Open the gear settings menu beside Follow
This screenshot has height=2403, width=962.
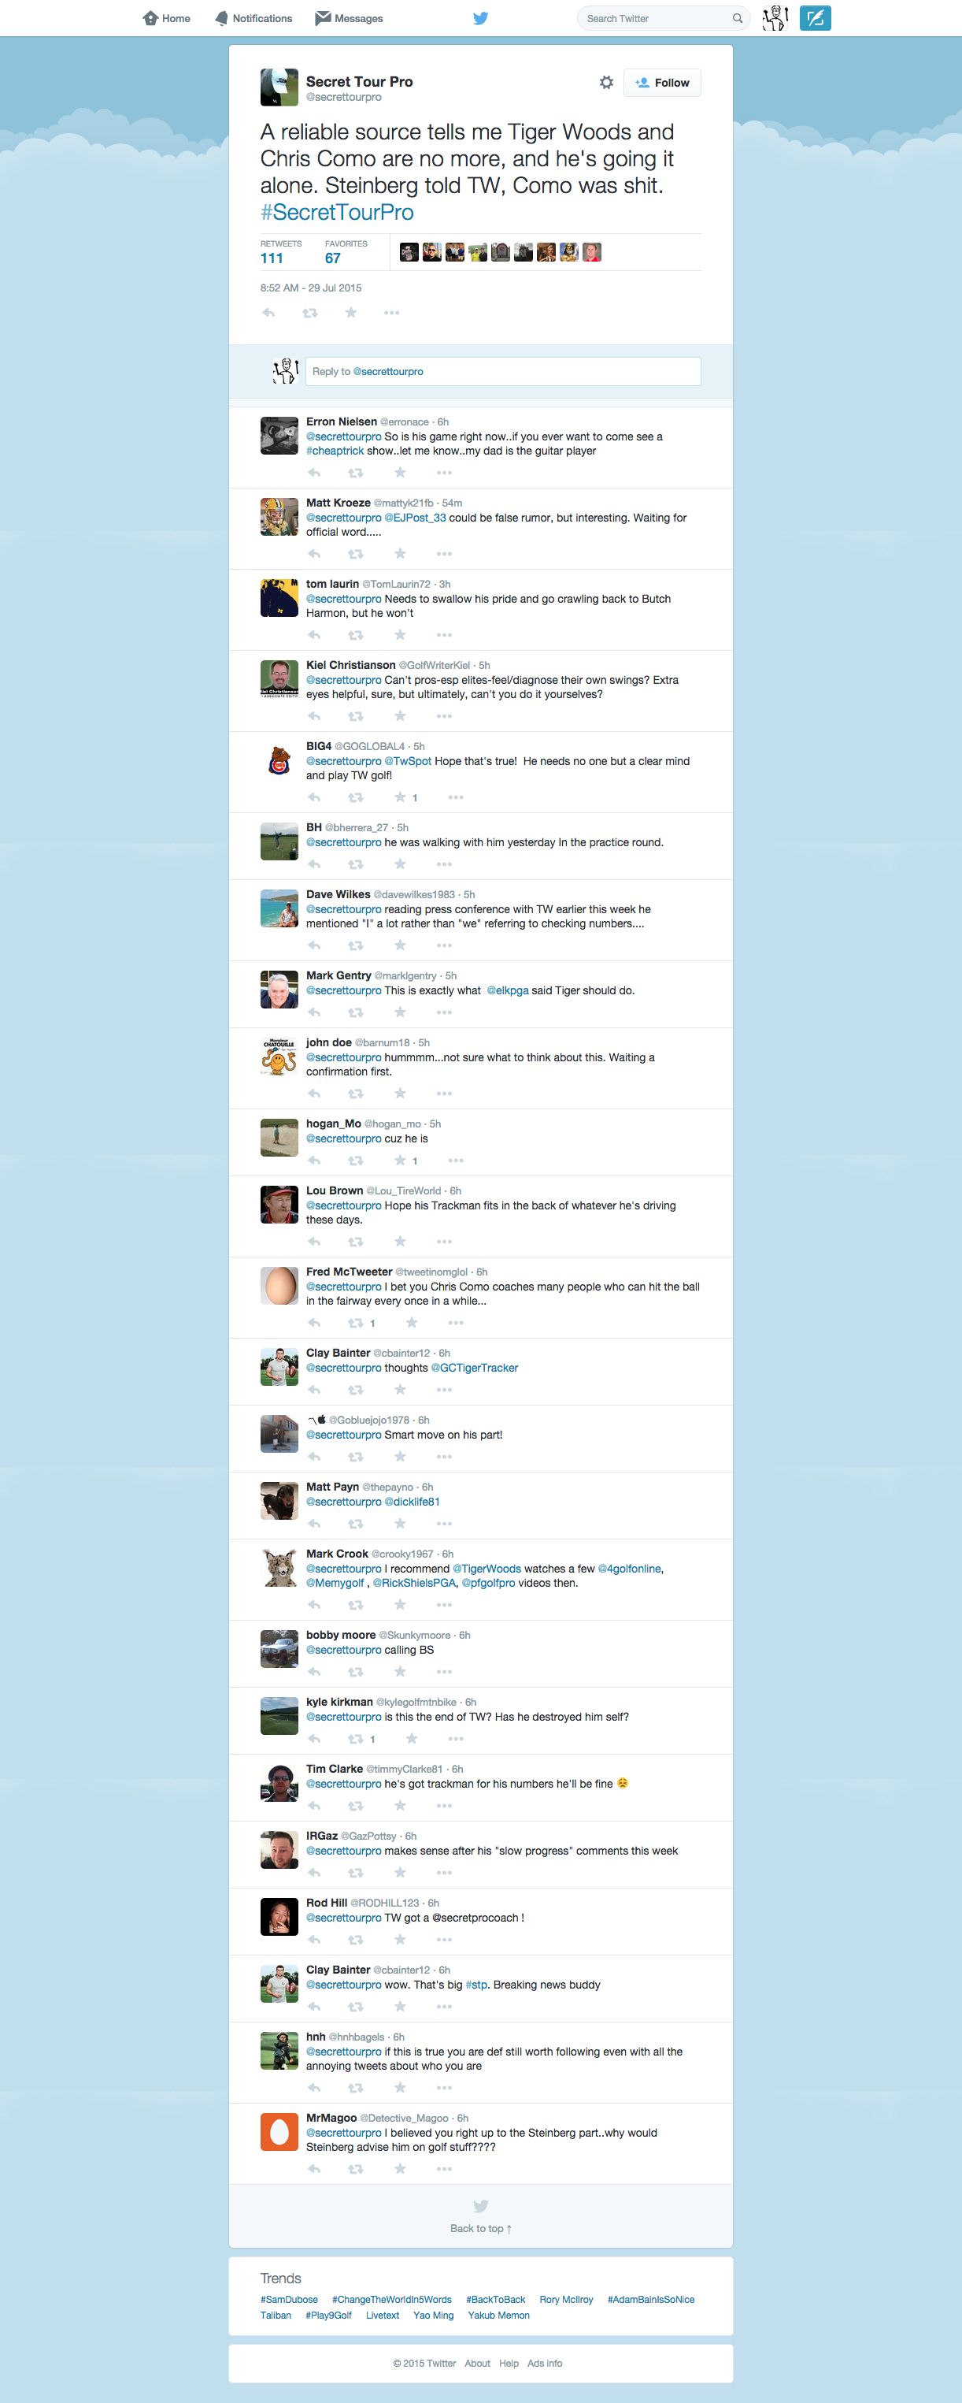pyautogui.click(x=606, y=82)
